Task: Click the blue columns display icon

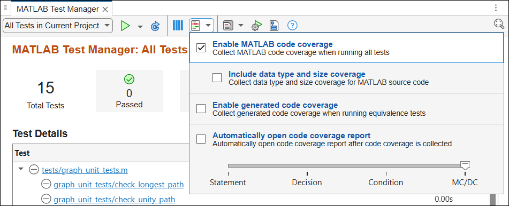Action: point(178,25)
